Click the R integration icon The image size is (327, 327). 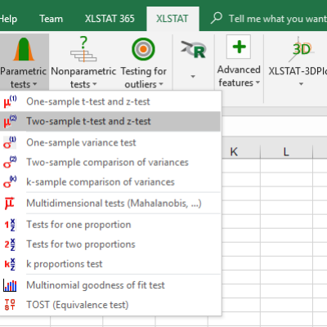tap(193, 50)
